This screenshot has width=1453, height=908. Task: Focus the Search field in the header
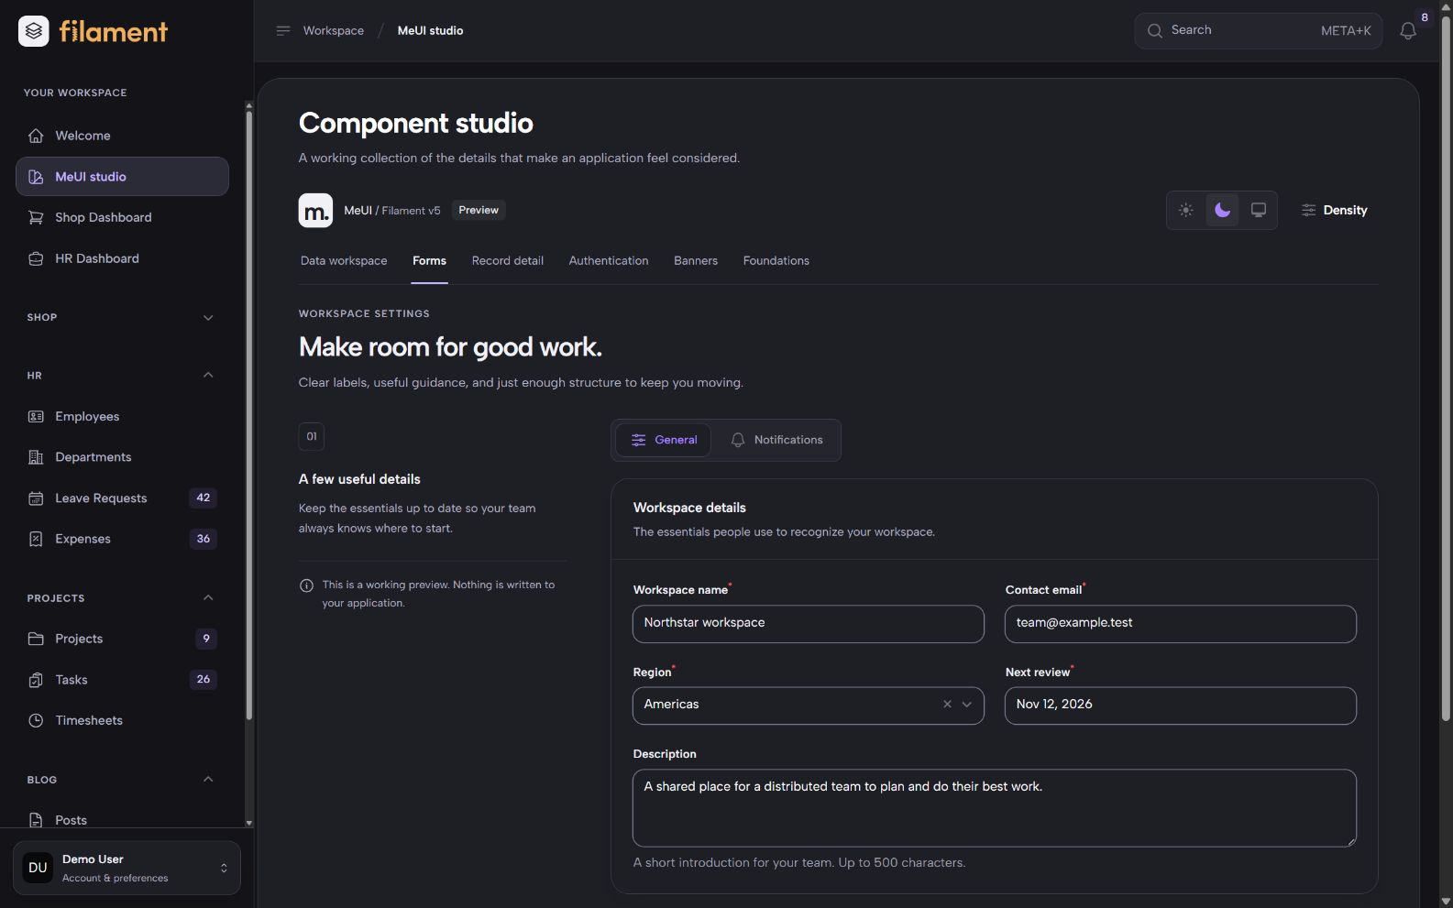click(x=1258, y=31)
